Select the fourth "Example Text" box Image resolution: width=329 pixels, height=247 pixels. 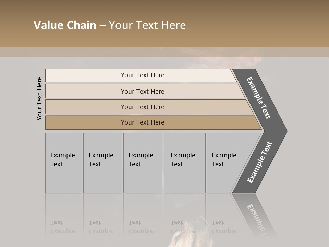pyautogui.click(x=184, y=160)
